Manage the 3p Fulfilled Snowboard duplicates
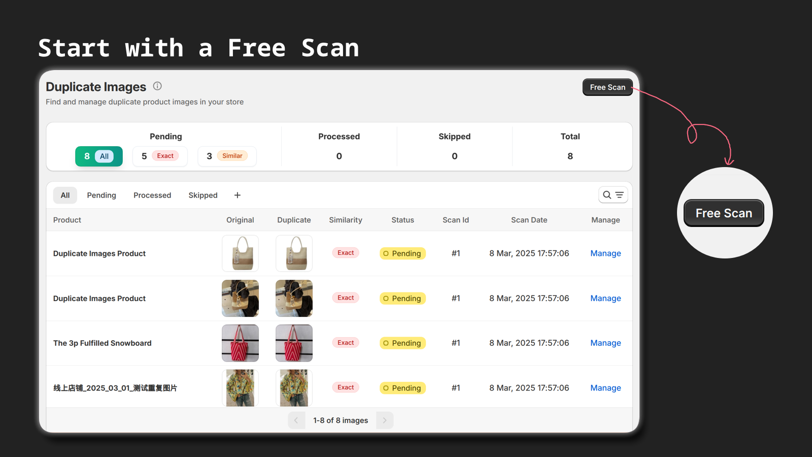 click(605, 343)
